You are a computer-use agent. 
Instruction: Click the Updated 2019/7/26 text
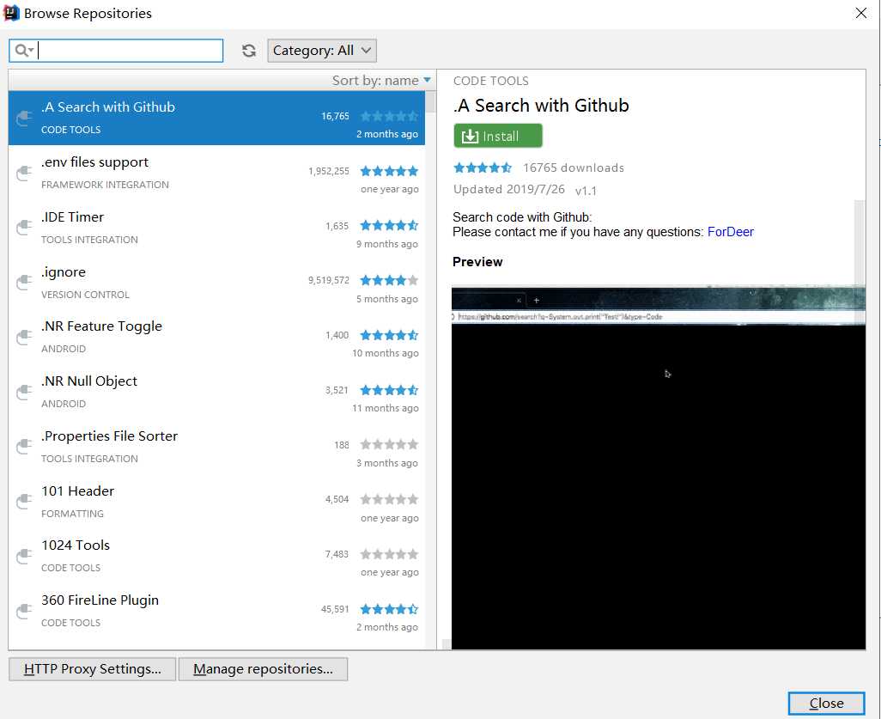pyautogui.click(x=509, y=190)
